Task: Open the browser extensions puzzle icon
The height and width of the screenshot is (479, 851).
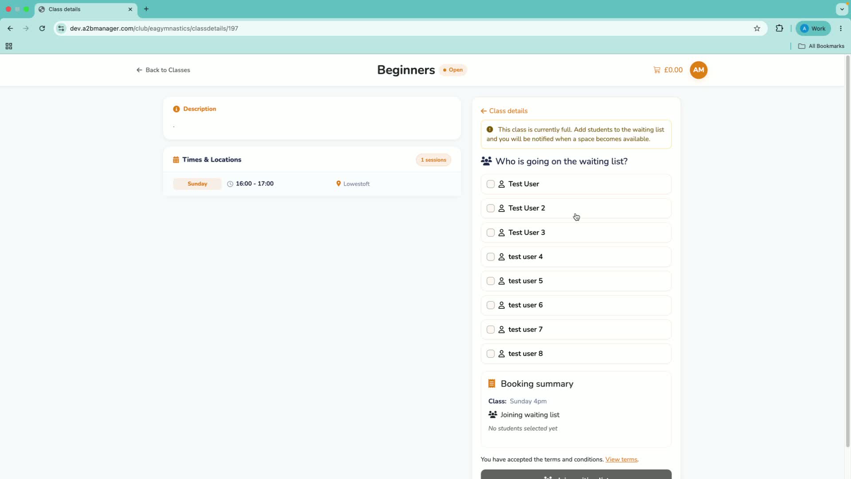Action: point(779,28)
